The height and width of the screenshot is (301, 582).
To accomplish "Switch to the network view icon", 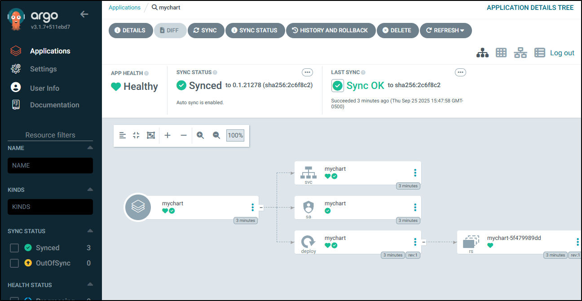I will 520,53.
